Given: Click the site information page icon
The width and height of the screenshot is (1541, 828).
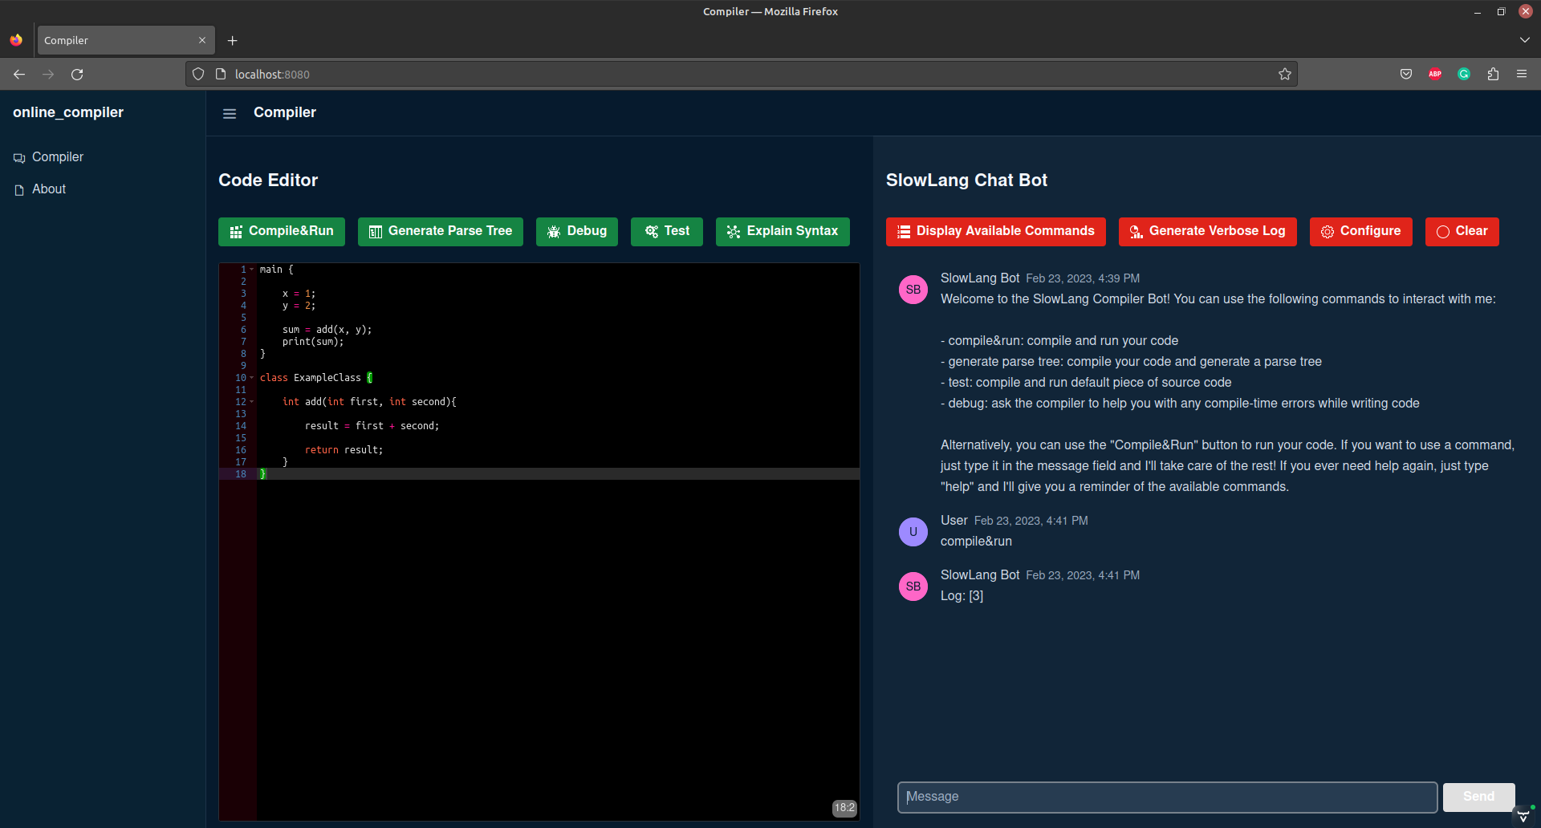Looking at the screenshot, I should (x=221, y=74).
